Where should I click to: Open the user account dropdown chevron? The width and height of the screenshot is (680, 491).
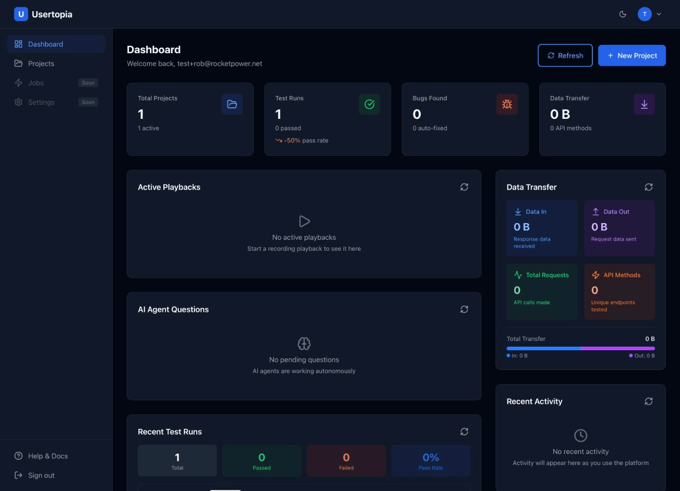click(659, 14)
